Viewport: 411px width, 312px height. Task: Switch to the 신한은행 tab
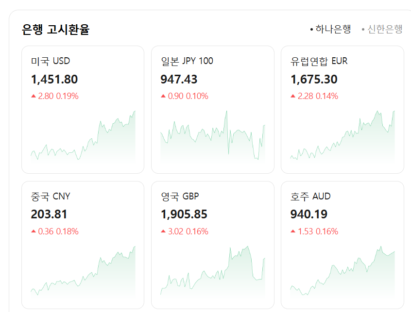(x=384, y=29)
